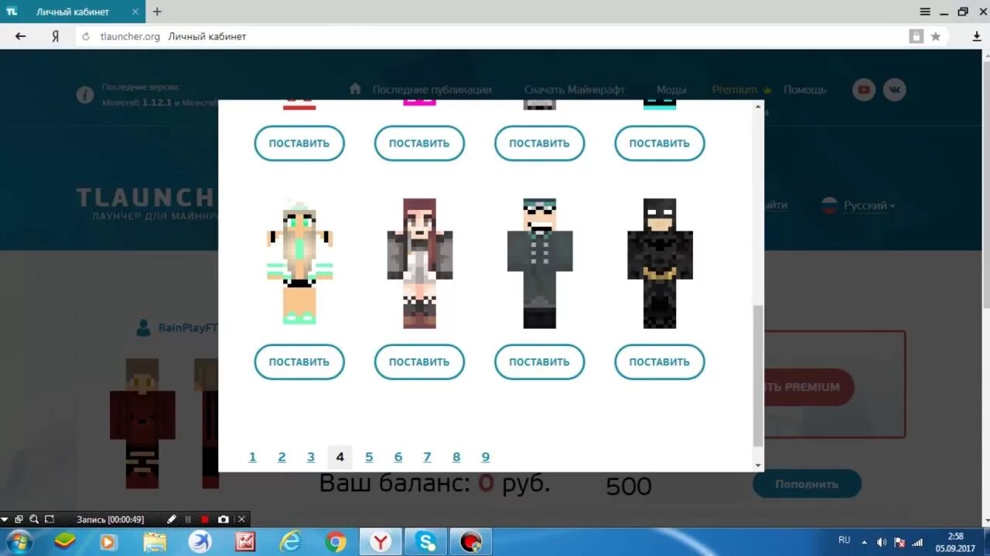Go to skin page 7

(427, 457)
